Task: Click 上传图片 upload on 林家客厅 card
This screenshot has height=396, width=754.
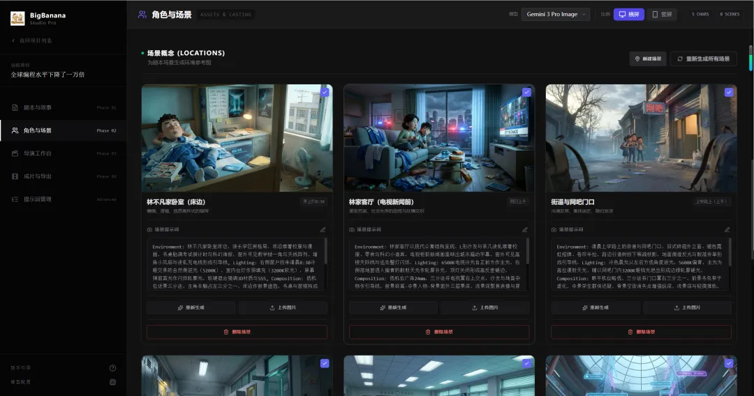Action: [485, 307]
